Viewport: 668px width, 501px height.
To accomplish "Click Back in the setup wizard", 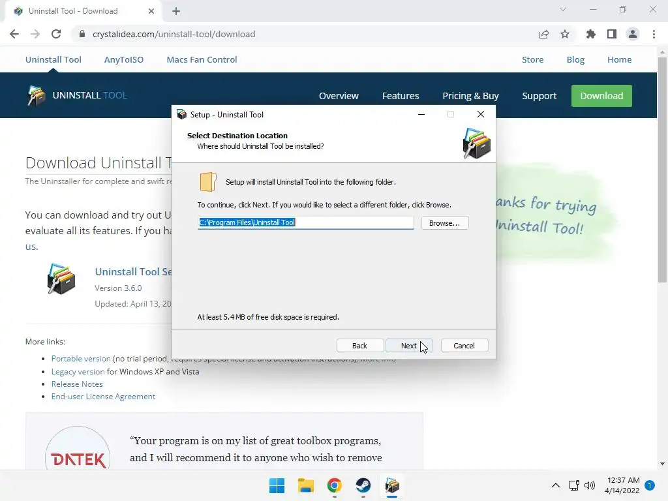I will [x=359, y=346].
